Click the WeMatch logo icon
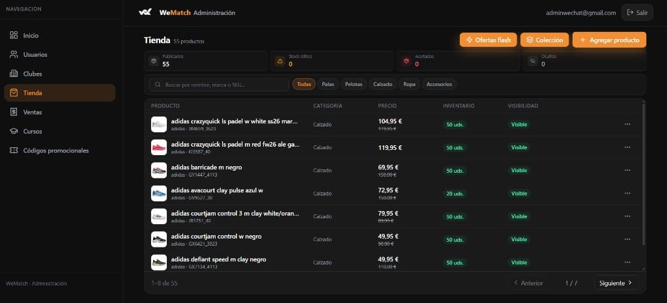The width and height of the screenshot is (667, 303). click(x=145, y=12)
